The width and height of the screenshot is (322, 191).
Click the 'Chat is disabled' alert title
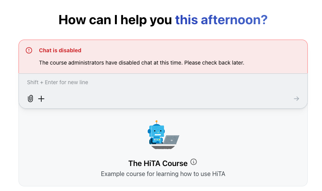[60, 50]
